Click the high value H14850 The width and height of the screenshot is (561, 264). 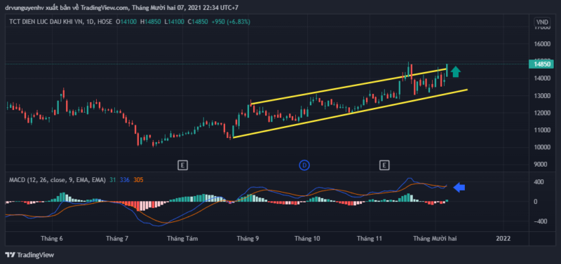click(151, 22)
